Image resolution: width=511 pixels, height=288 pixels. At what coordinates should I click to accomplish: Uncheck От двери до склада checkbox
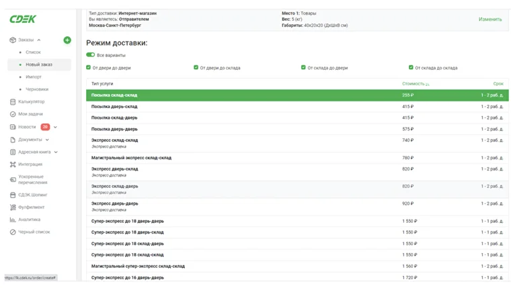click(196, 67)
